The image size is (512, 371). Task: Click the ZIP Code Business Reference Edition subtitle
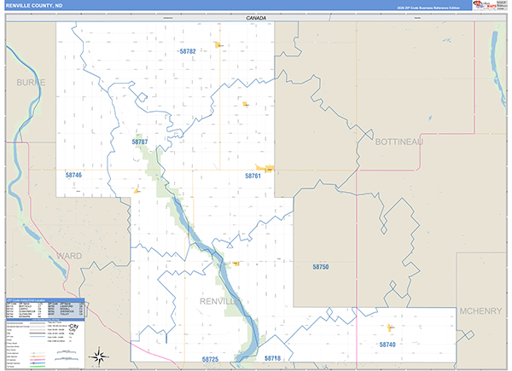pyautogui.click(x=428, y=8)
